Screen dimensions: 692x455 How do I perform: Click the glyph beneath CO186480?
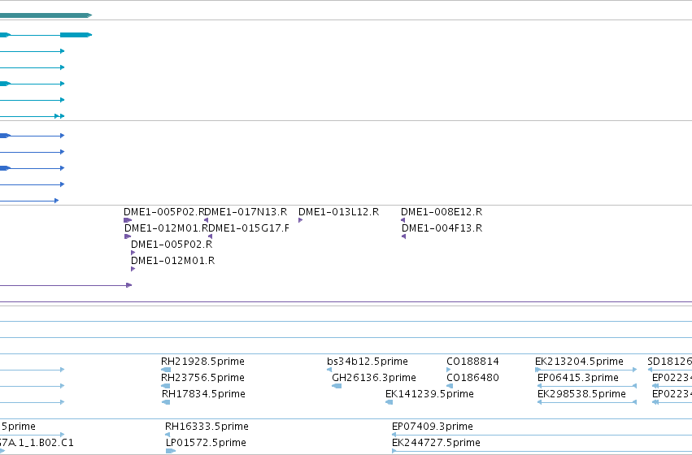pos(450,386)
